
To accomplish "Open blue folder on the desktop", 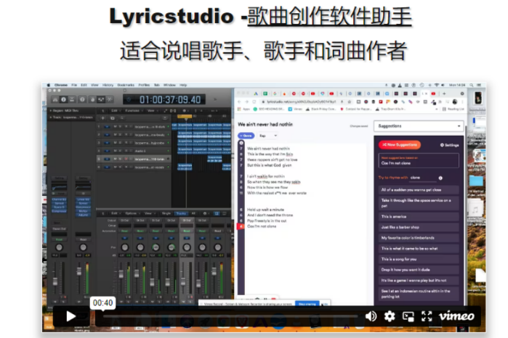I will tap(476, 181).
